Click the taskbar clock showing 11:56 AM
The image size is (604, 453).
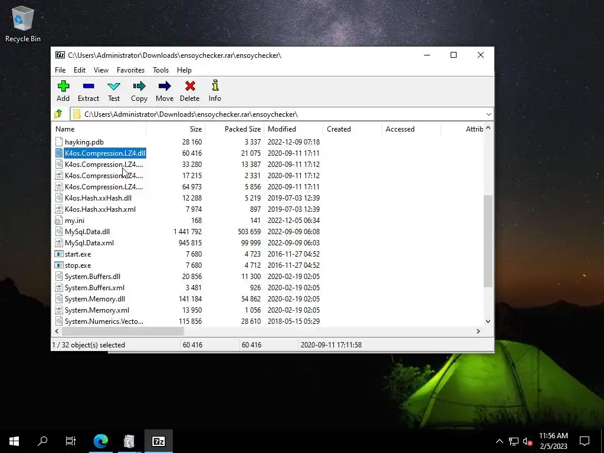(553, 441)
